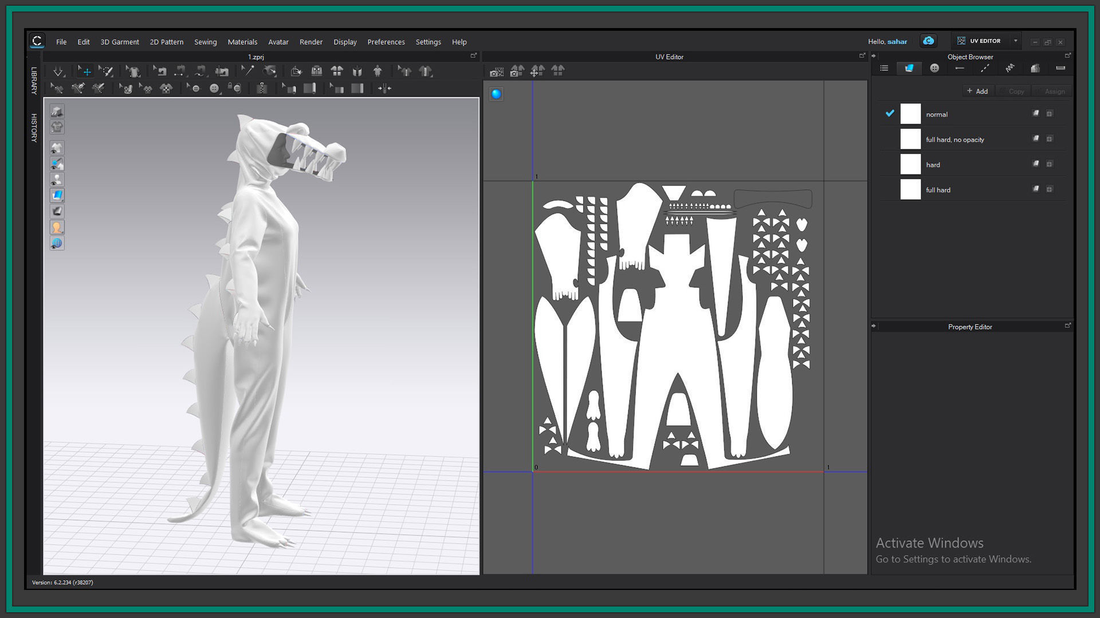
Task: Switch to the Button tab in Object Browser
Action: (934, 68)
